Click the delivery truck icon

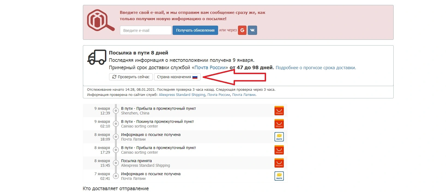[97, 57]
